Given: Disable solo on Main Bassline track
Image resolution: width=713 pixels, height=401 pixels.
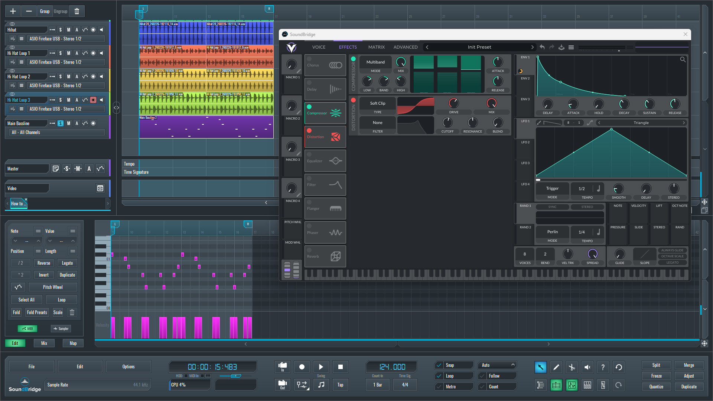Looking at the screenshot, I should 61,123.
